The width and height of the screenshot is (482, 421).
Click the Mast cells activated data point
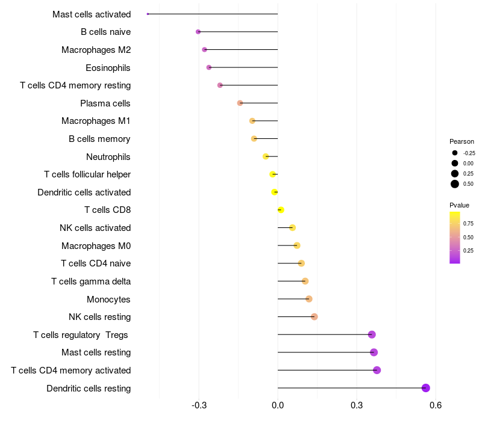pos(148,14)
